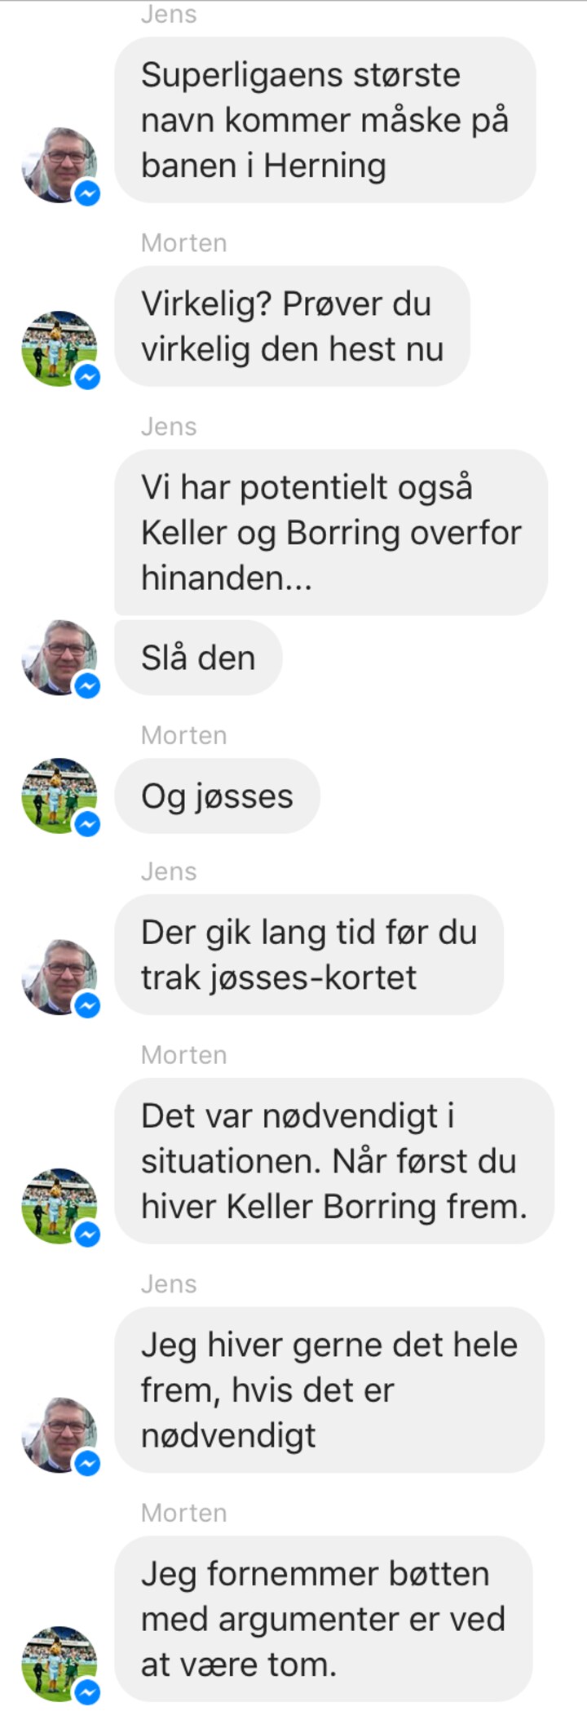Screen dimensions: 587x1729
Task: Click the Messenger badge on Morten's last avatar
Action: 87,1693
